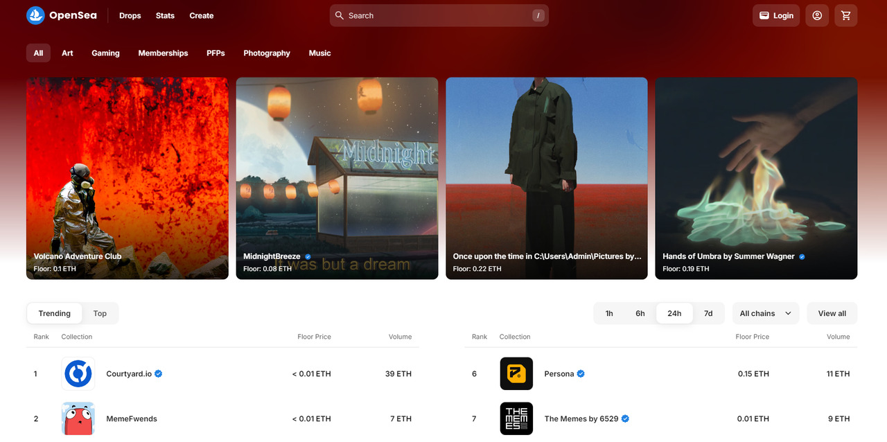
Task: Open the shopping cart icon
Action: [x=846, y=15]
